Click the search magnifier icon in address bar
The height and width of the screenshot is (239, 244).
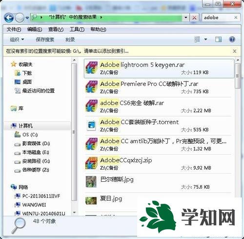point(35,17)
